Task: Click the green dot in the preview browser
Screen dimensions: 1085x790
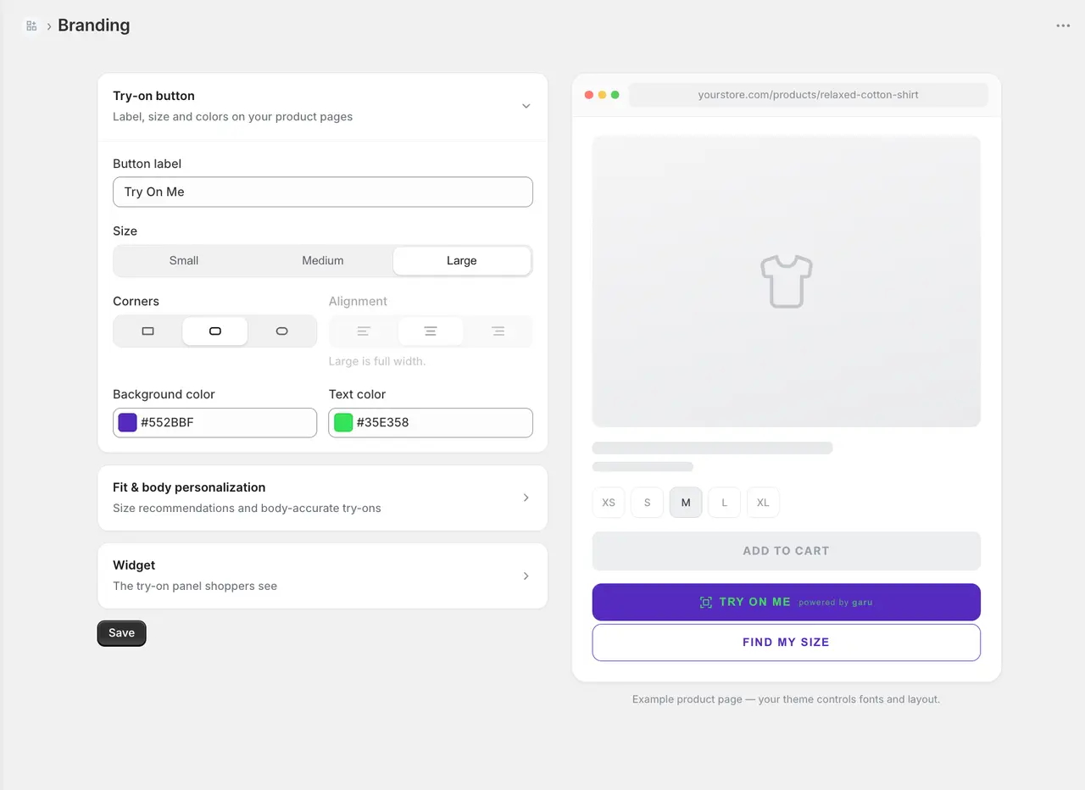Action: tap(615, 95)
